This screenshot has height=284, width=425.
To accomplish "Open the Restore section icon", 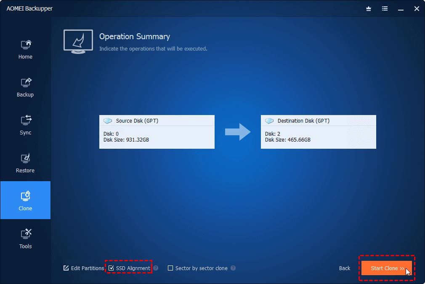I will (25, 163).
